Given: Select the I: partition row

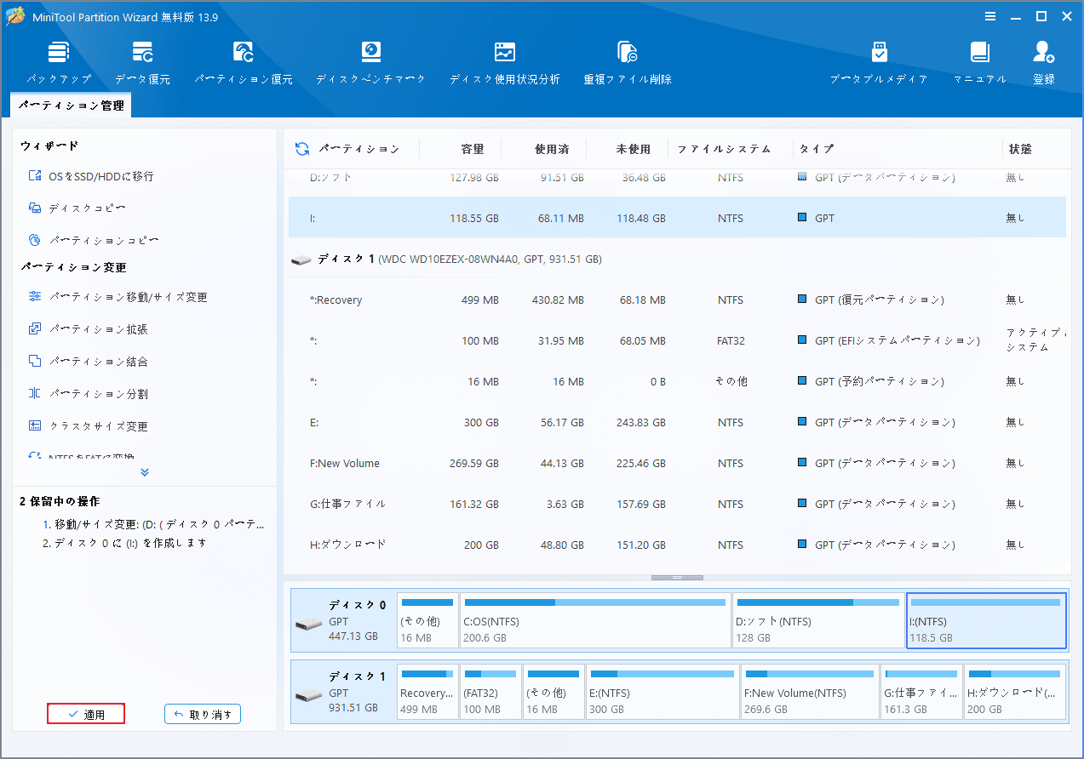Looking at the screenshot, I should click(x=677, y=218).
